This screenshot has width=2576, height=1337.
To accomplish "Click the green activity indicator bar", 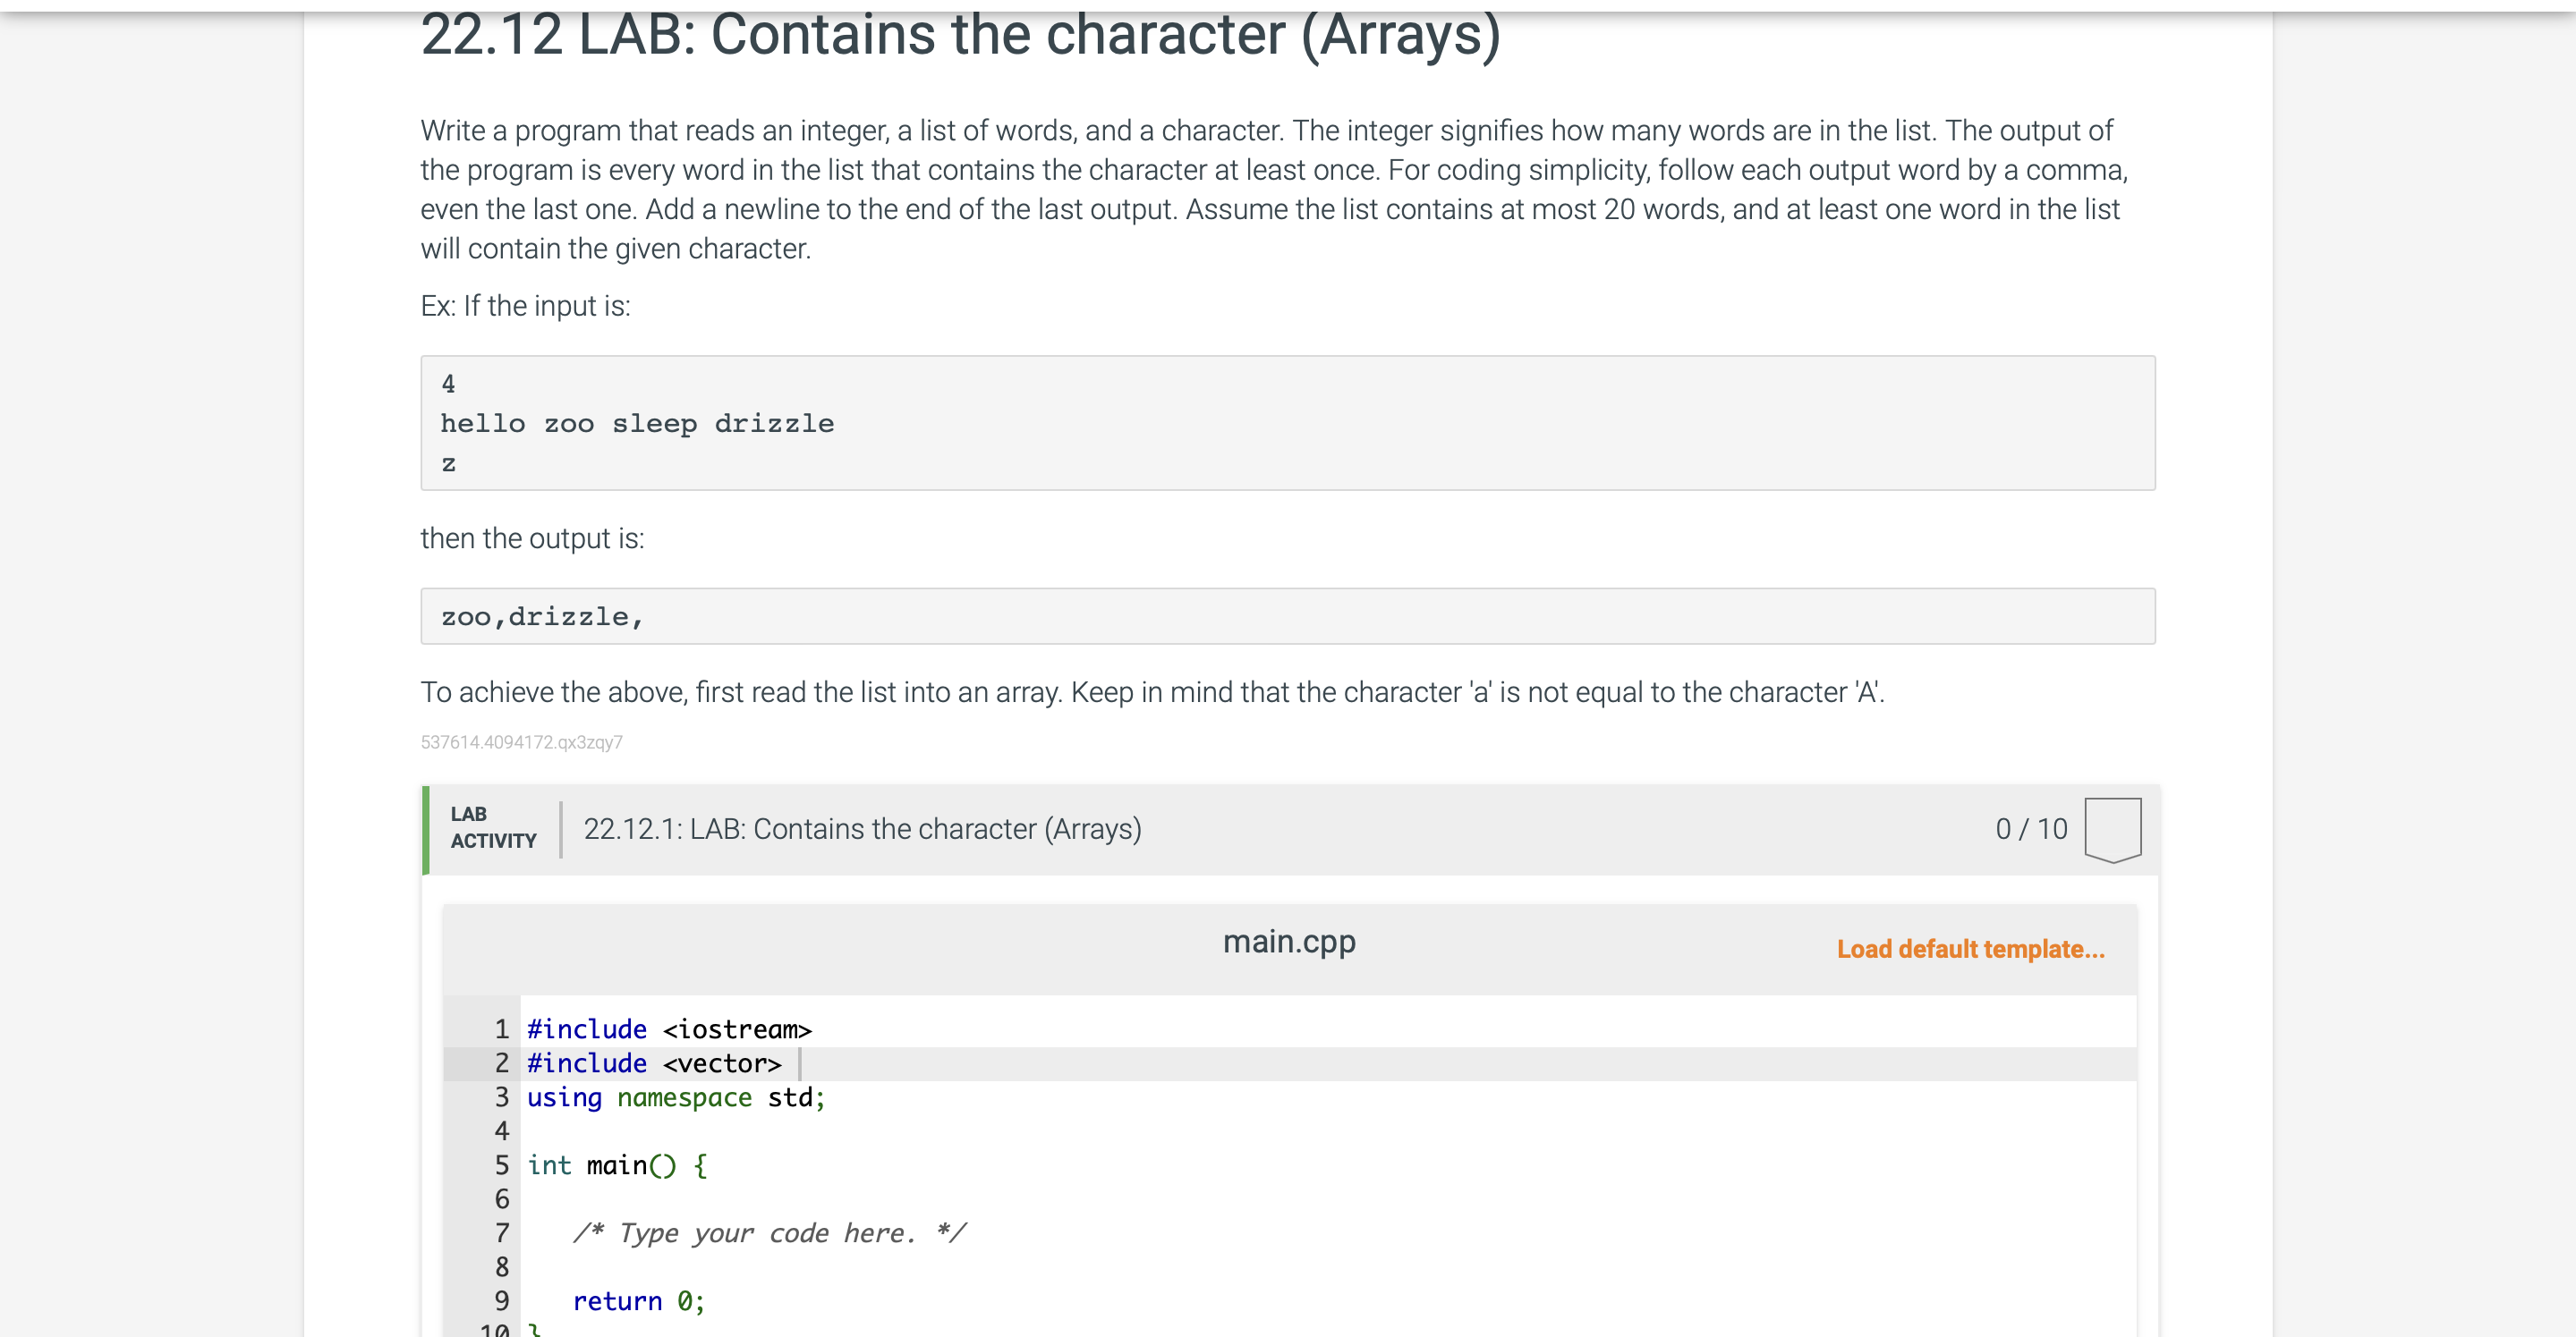I will coord(425,827).
